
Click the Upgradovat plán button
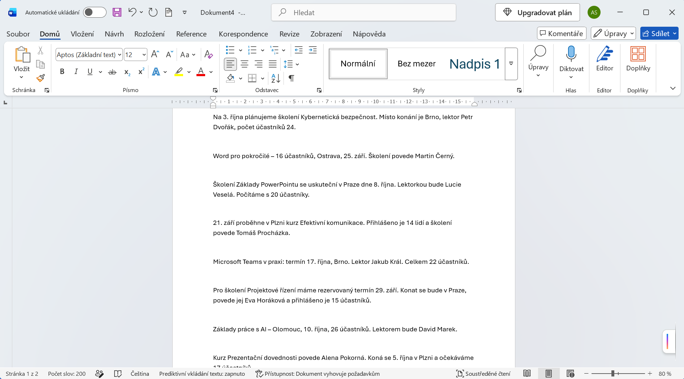click(x=537, y=13)
